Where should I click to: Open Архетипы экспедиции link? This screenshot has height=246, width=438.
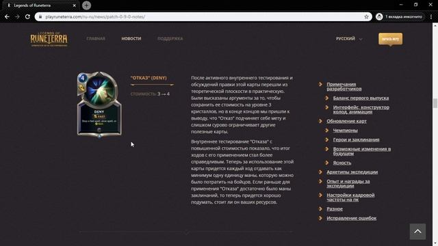[x=352, y=172]
